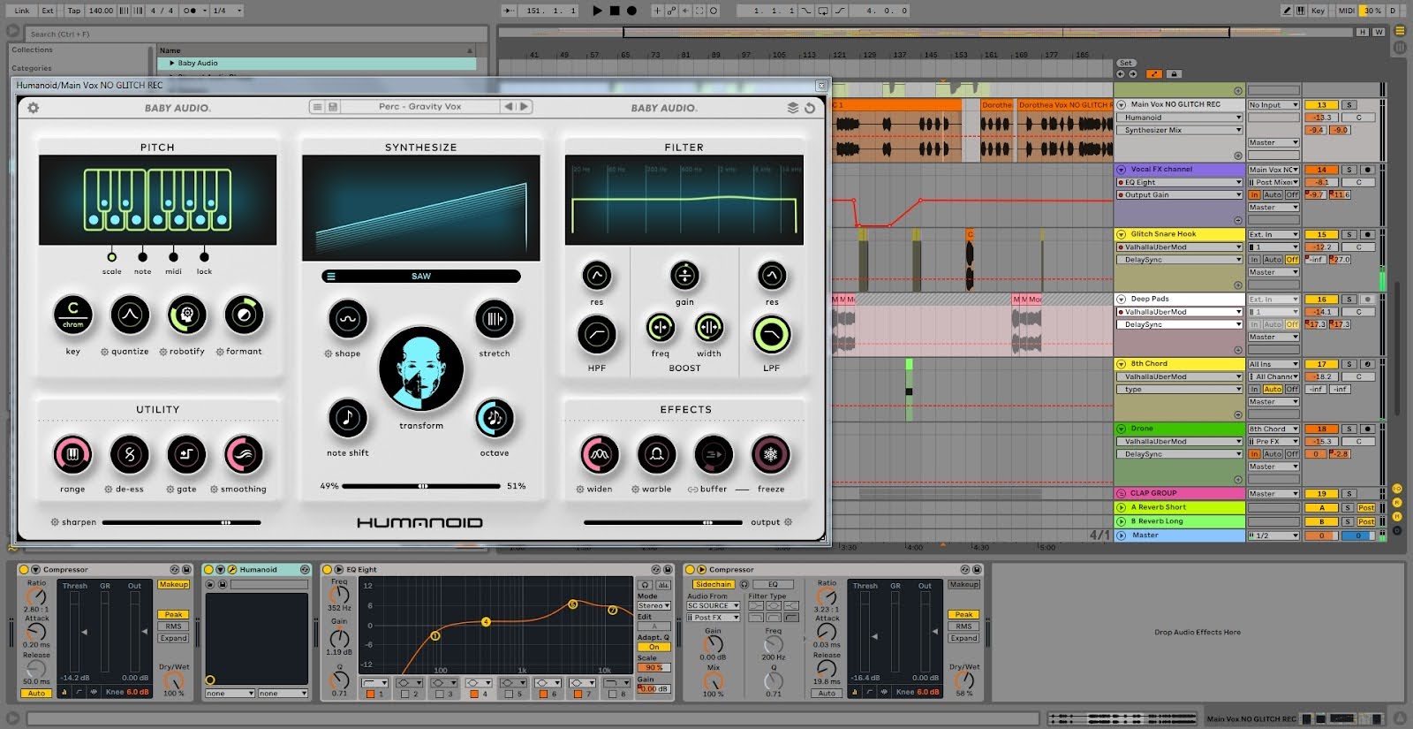
Task: Click the freeze snowflake knob
Action: coord(771,454)
